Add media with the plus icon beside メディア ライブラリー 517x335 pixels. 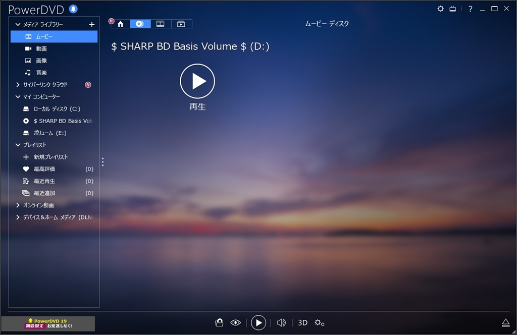click(x=92, y=24)
